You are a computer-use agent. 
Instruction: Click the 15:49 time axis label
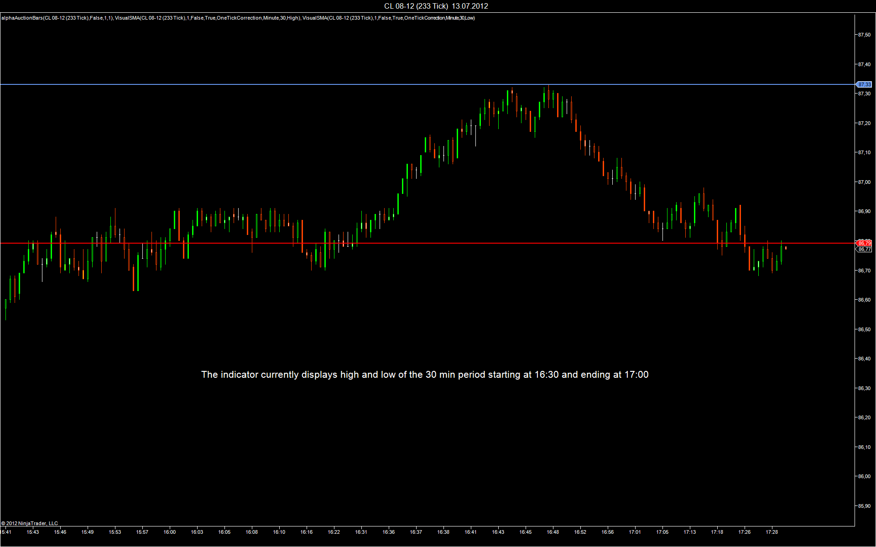(x=88, y=532)
